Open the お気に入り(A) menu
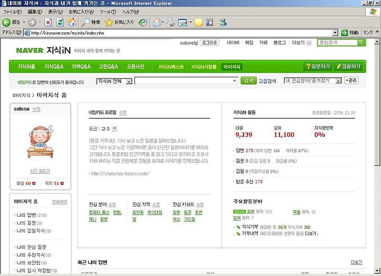This screenshot has width=381, height=276. [x=81, y=12]
